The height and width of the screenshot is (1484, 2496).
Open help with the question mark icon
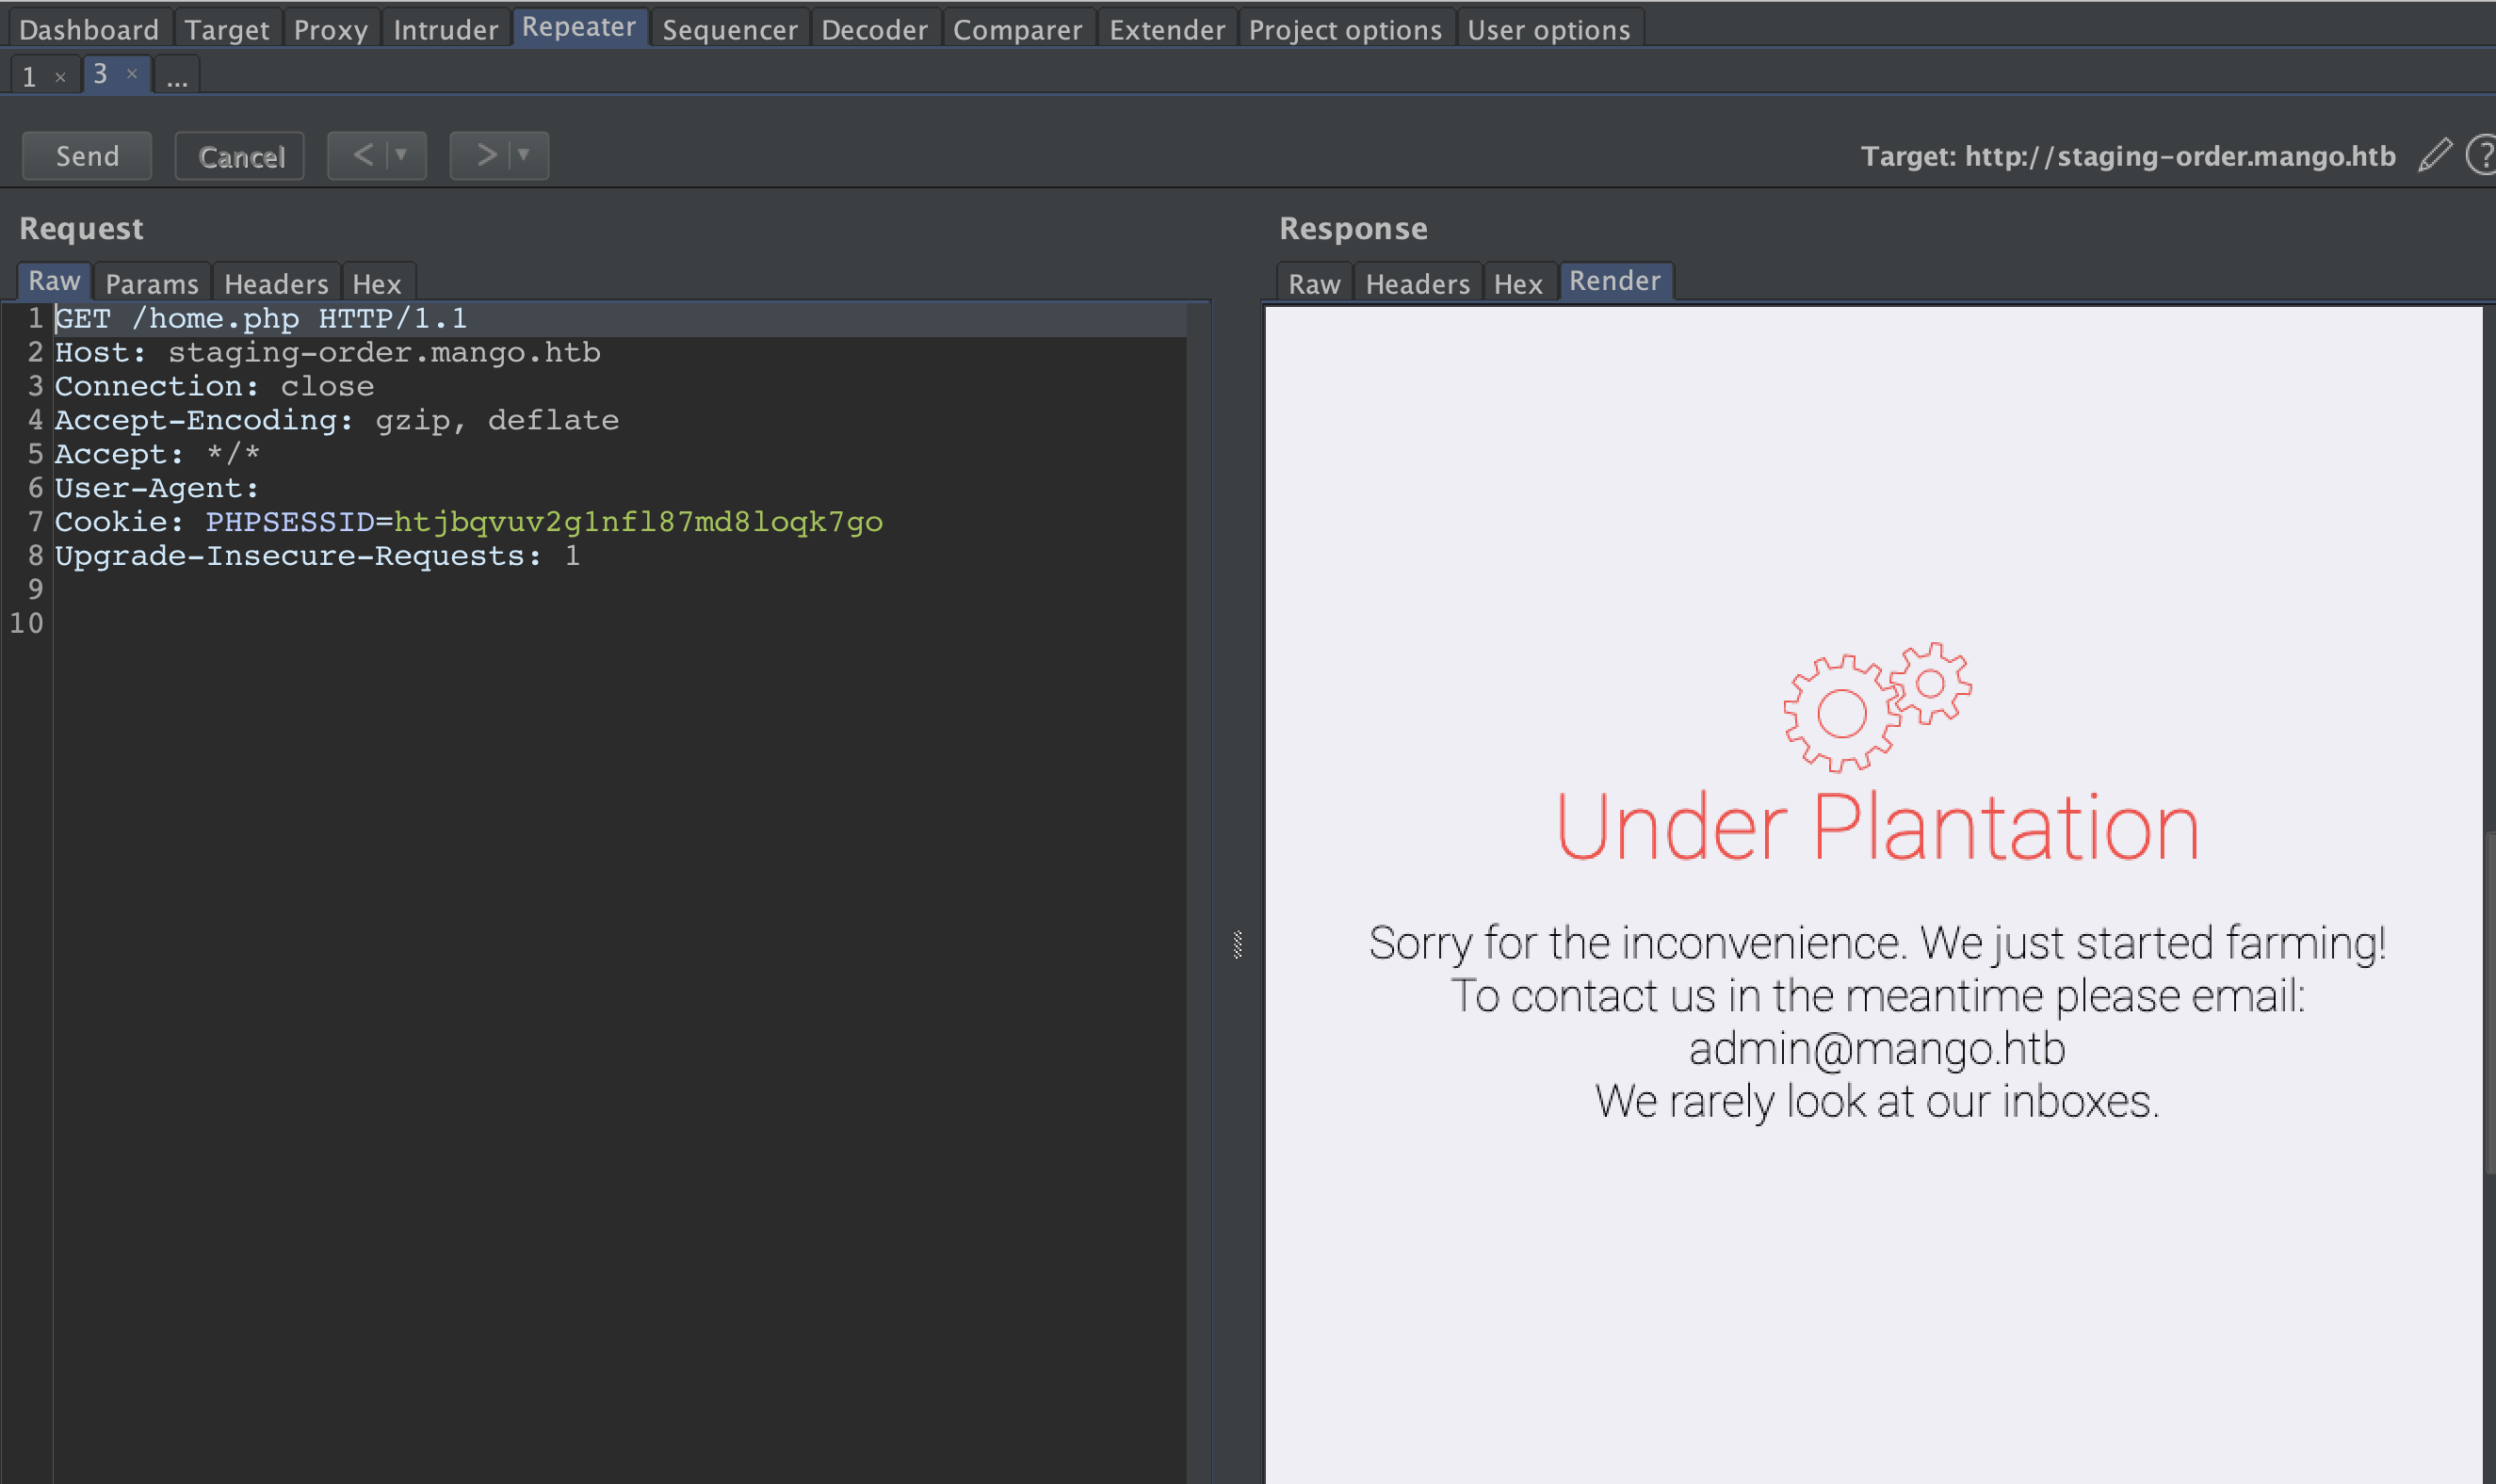[x=2481, y=155]
